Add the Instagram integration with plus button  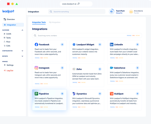(x=62, y=68)
